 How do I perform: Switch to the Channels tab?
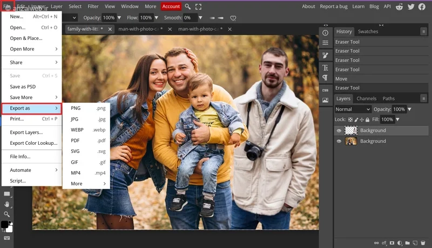tap(366, 98)
